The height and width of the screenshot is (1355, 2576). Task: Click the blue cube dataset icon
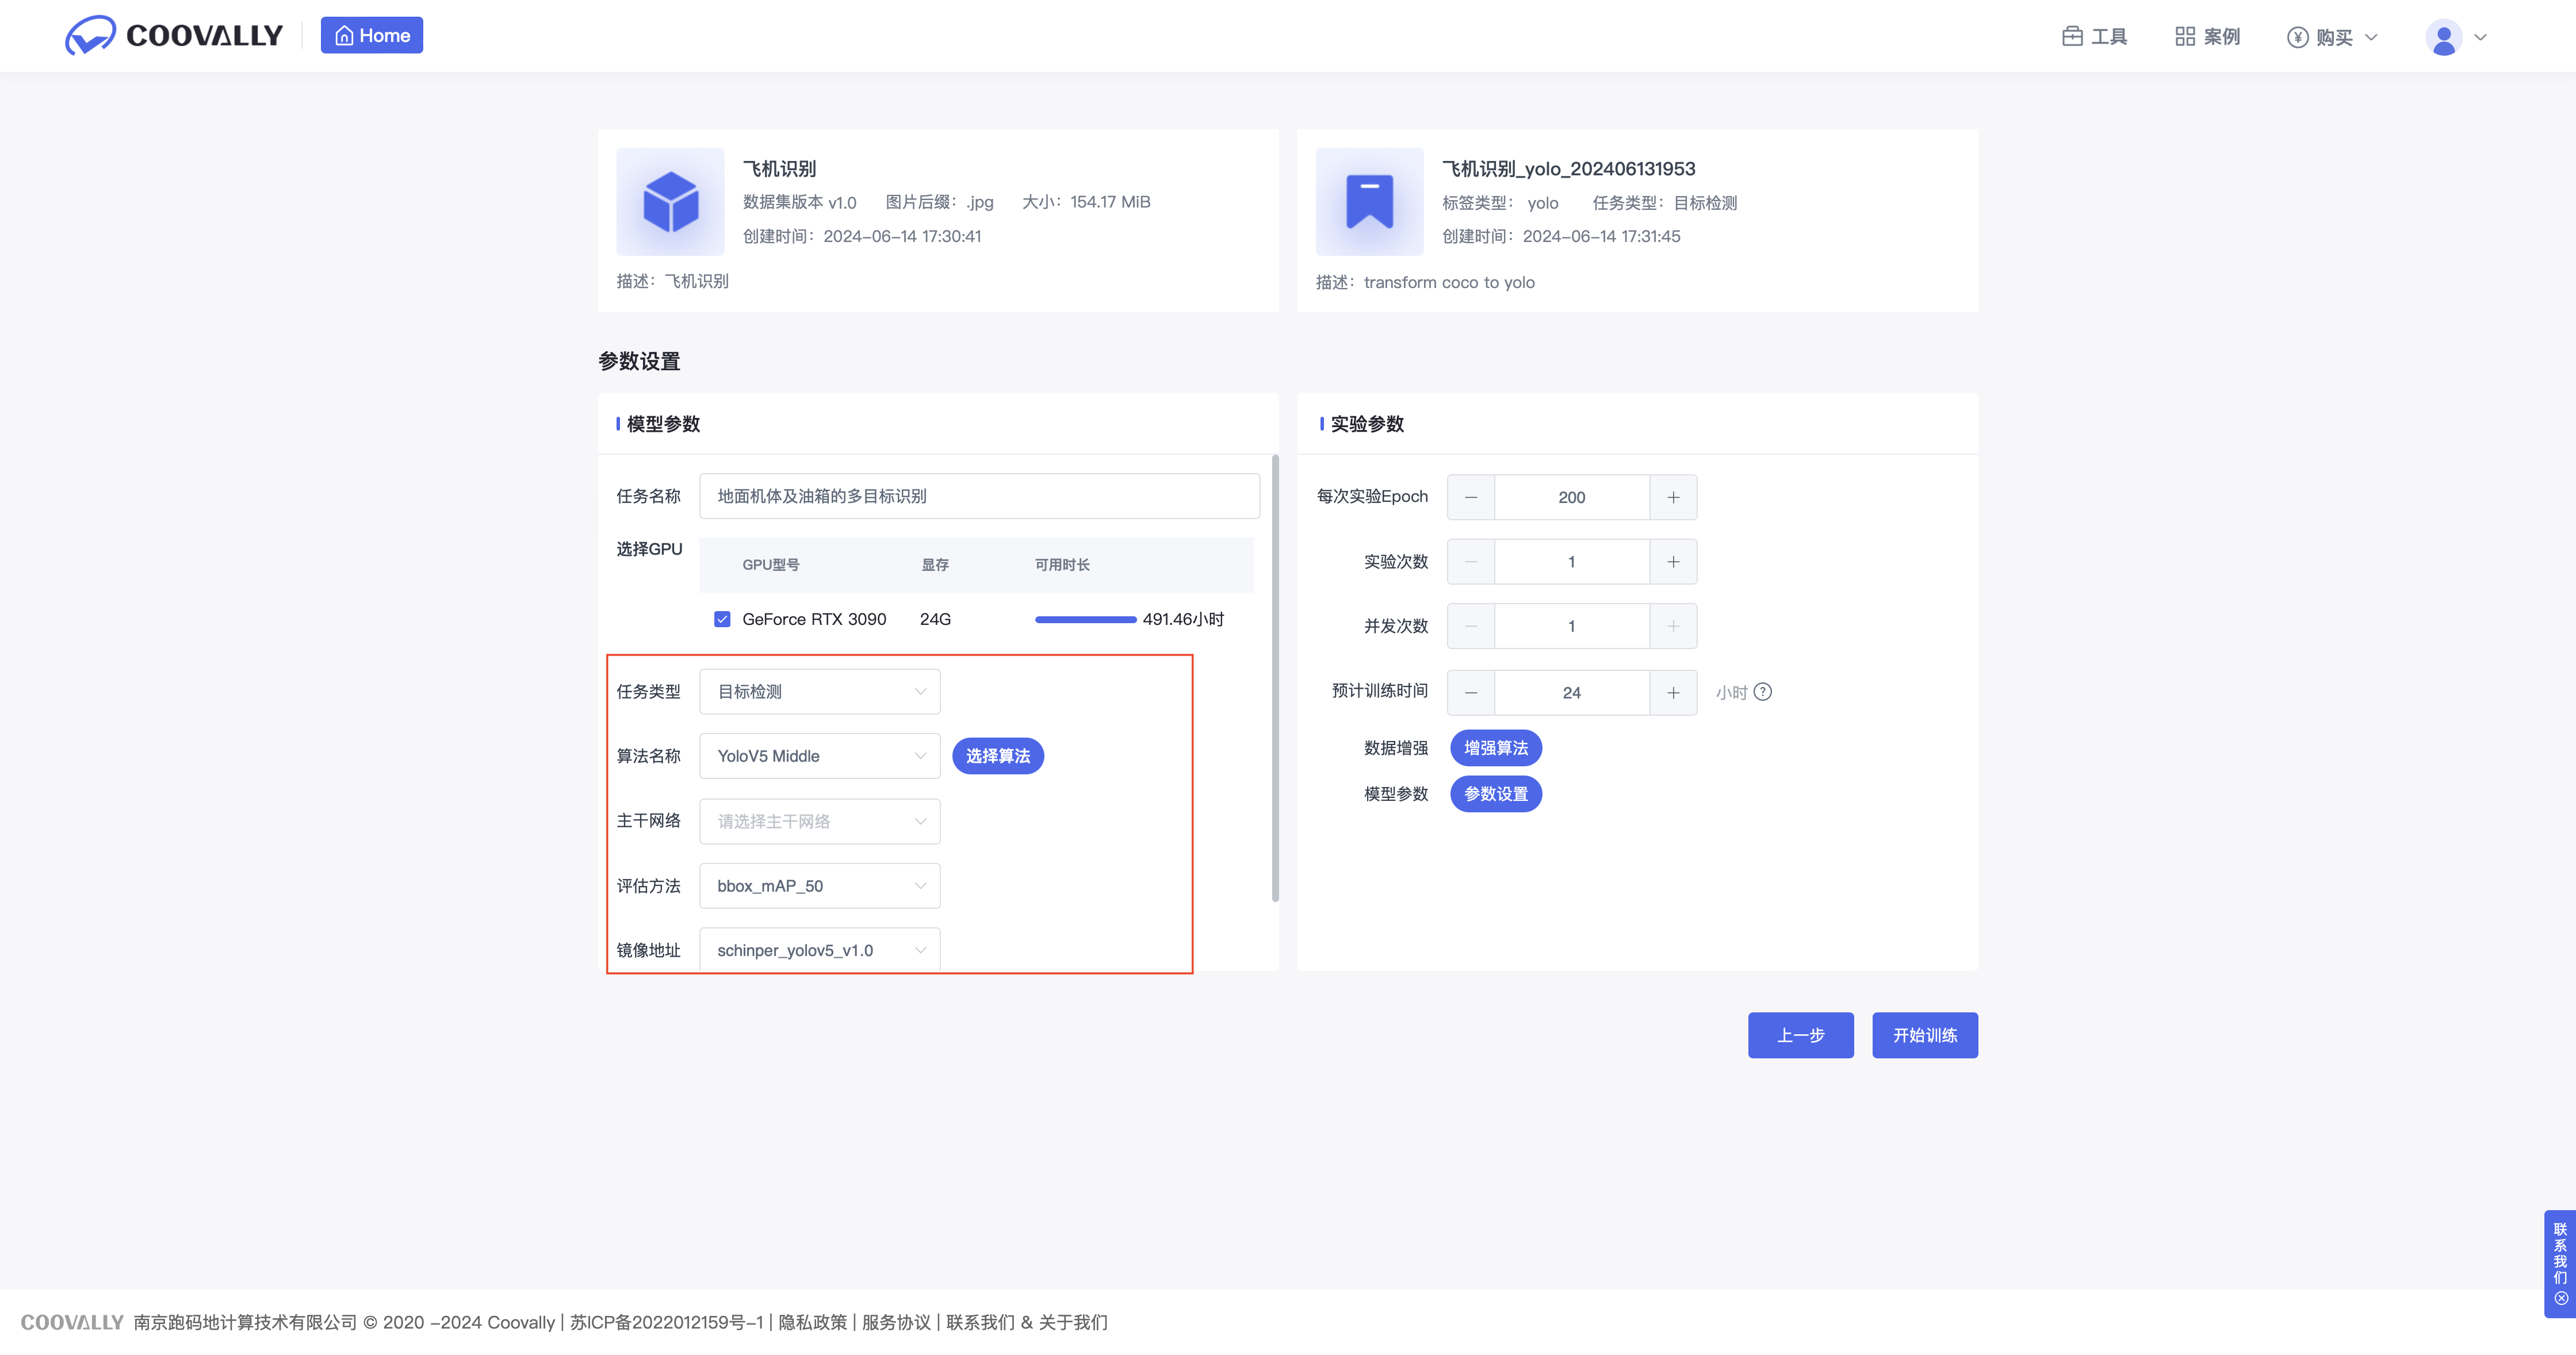(x=670, y=202)
